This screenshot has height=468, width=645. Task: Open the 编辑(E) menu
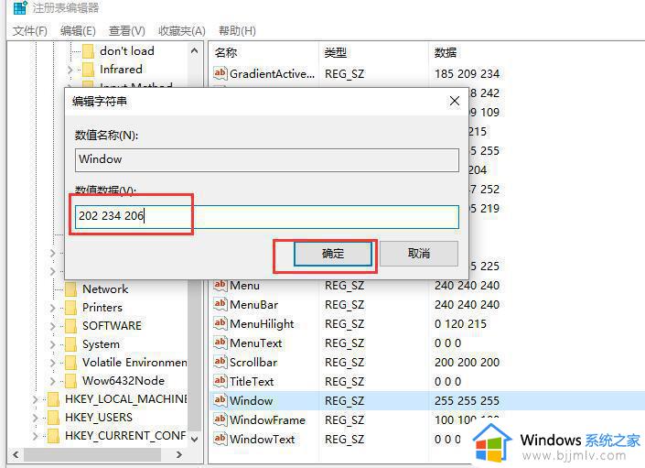(78, 30)
